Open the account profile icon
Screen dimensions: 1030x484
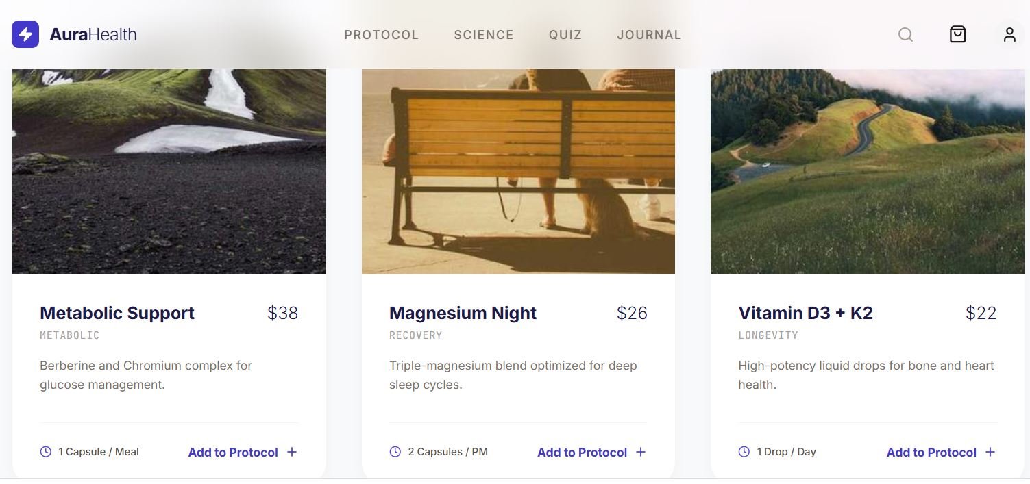(x=1009, y=34)
